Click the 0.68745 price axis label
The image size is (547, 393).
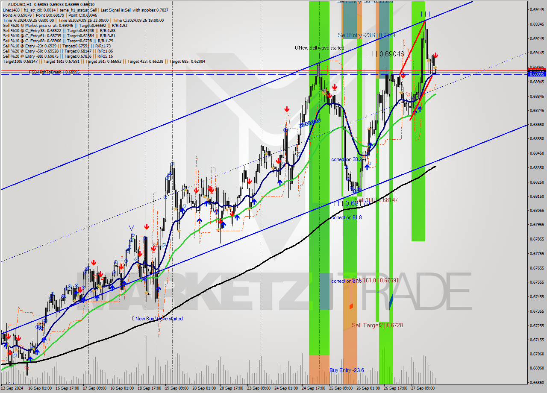(x=537, y=110)
